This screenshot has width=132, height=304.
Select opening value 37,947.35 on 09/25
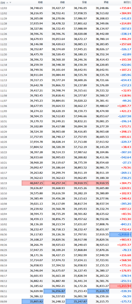point(36,249)
